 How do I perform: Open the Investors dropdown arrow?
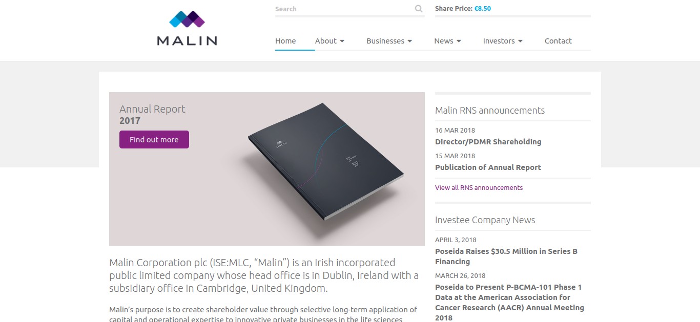(x=520, y=41)
